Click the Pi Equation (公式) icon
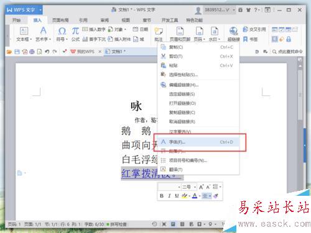The height and width of the screenshot is (233, 311). (x=75, y=31)
